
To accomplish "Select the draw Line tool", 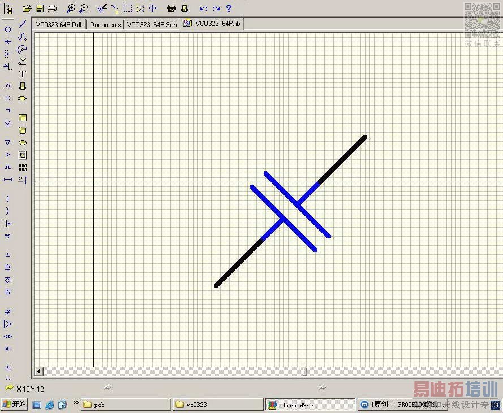I will 23,24.
